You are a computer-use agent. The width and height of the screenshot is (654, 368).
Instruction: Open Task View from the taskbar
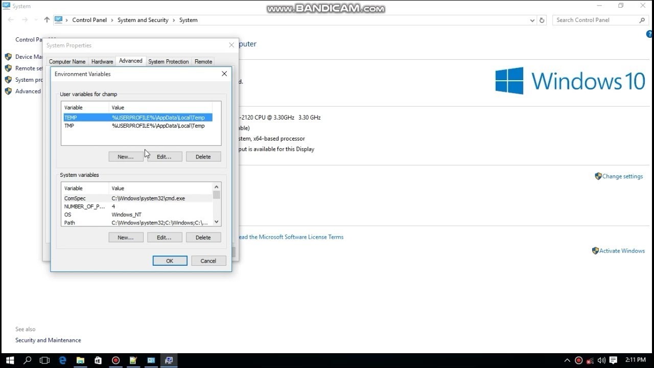pos(45,360)
